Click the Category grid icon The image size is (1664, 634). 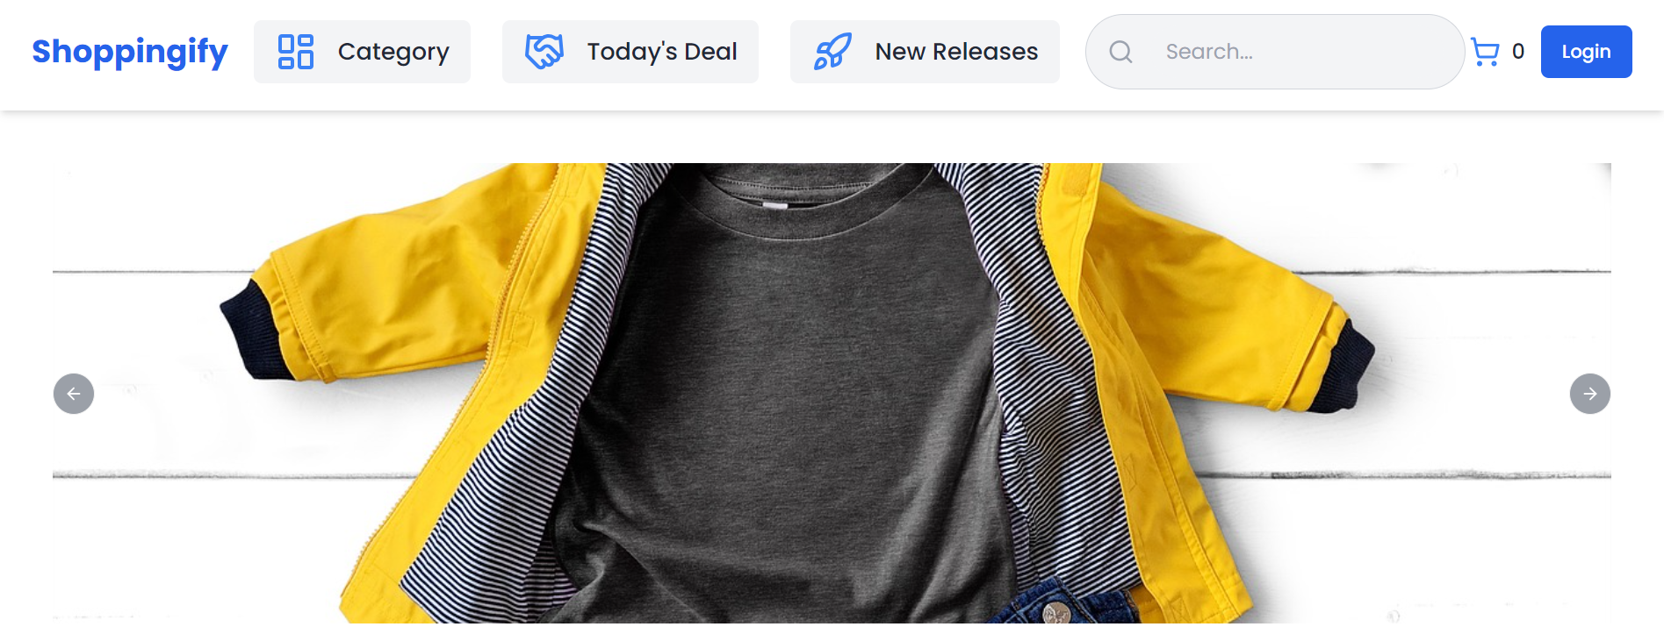(x=296, y=52)
